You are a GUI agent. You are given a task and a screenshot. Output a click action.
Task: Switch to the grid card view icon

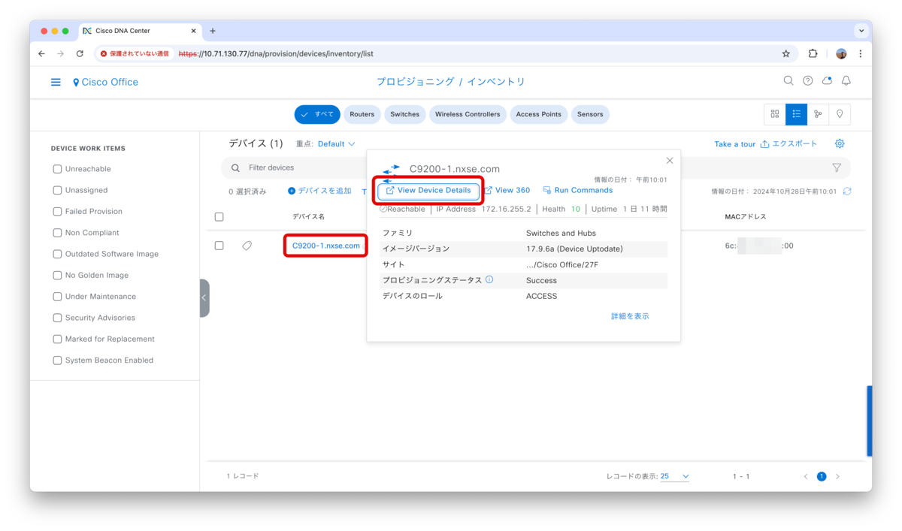pos(775,114)
